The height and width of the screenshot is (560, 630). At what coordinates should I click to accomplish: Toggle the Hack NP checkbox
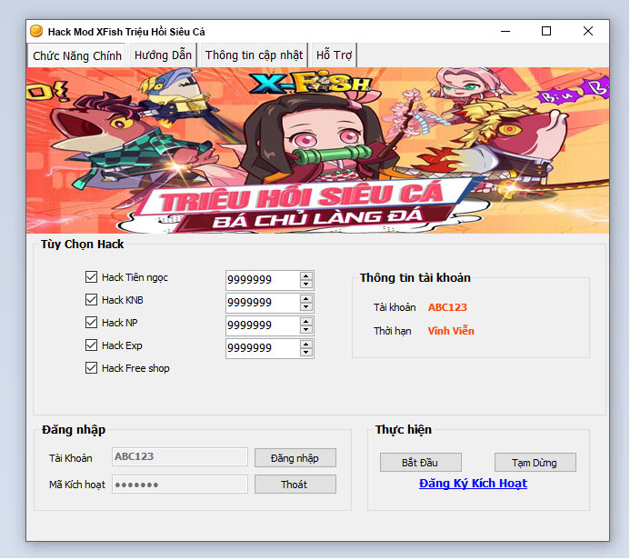pyautogui.click(x=91, y=322)
